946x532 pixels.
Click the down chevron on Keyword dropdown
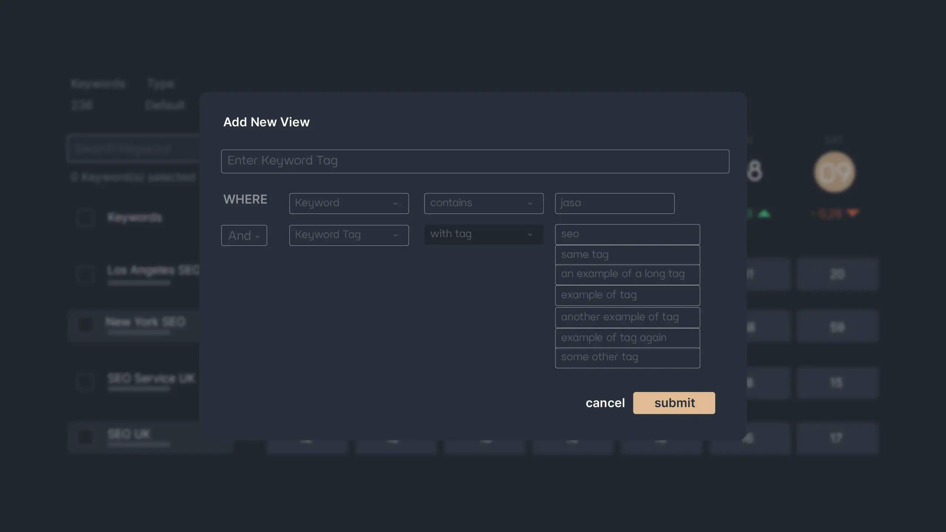(397, 203)
